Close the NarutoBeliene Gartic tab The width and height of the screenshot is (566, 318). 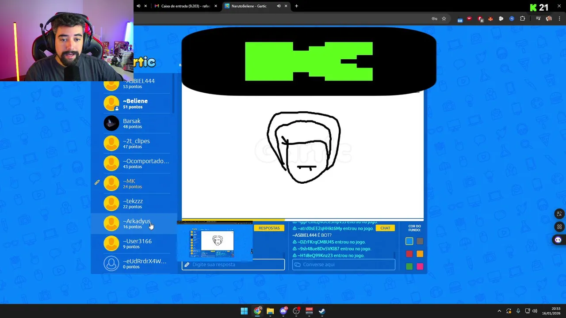pyautogui.click(x=286, y=6)
